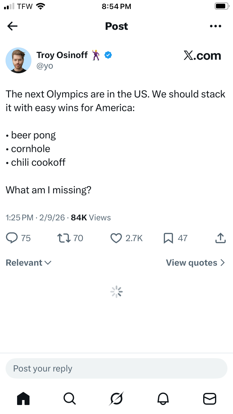Repost this post using the retweet icon
Screen dimensions: 233x414
pyautogui.click(x=63, y=238)
